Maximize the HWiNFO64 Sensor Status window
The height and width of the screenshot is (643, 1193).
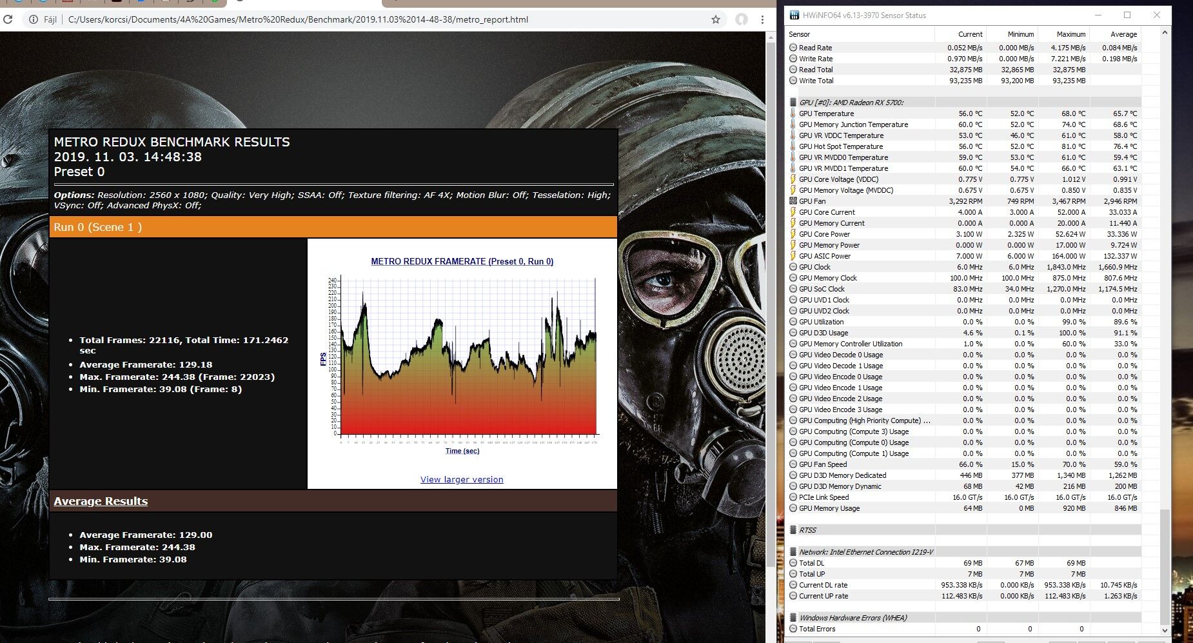tap(1127, 15)
